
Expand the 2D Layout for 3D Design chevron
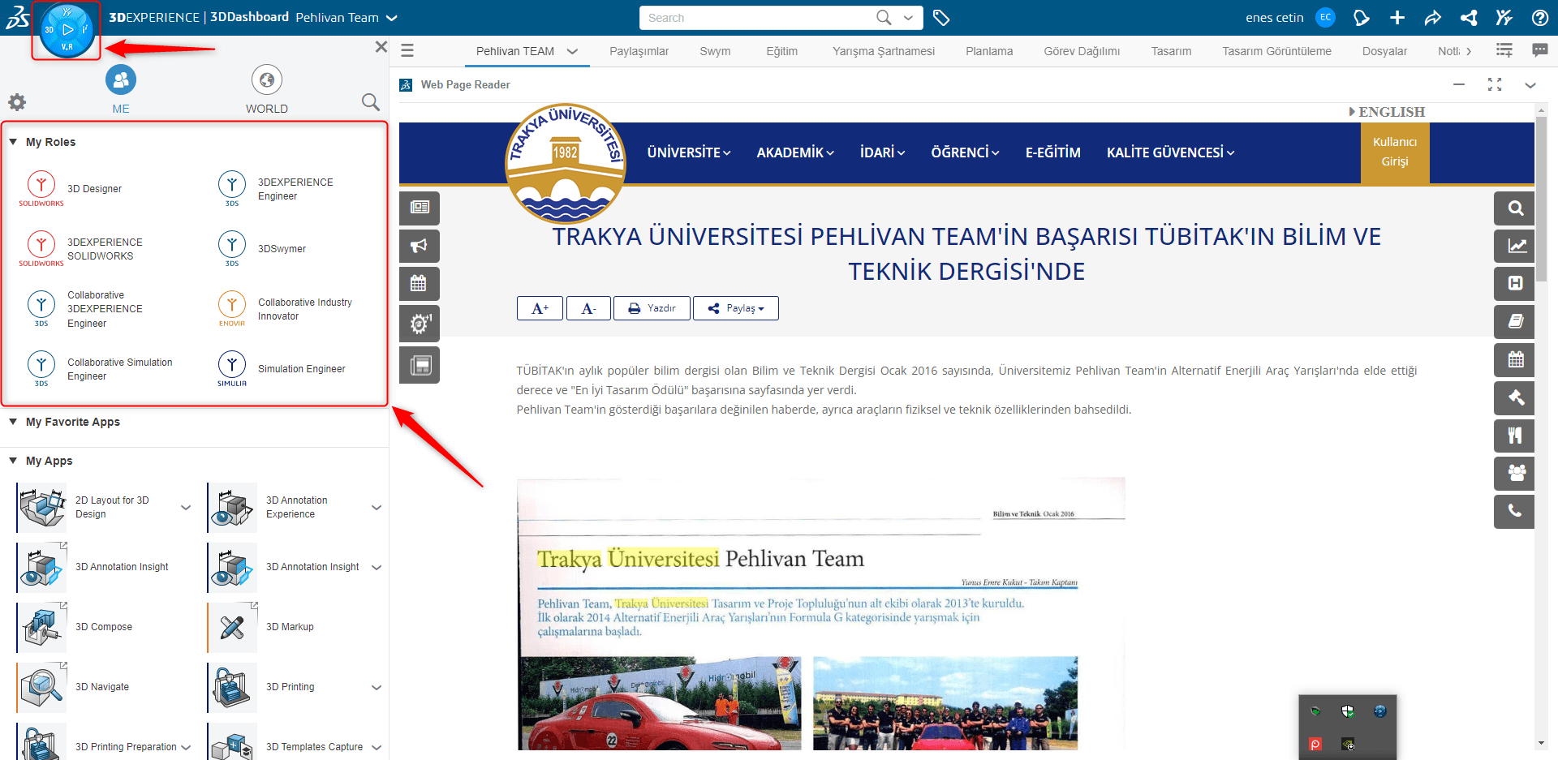click(186, 508)
